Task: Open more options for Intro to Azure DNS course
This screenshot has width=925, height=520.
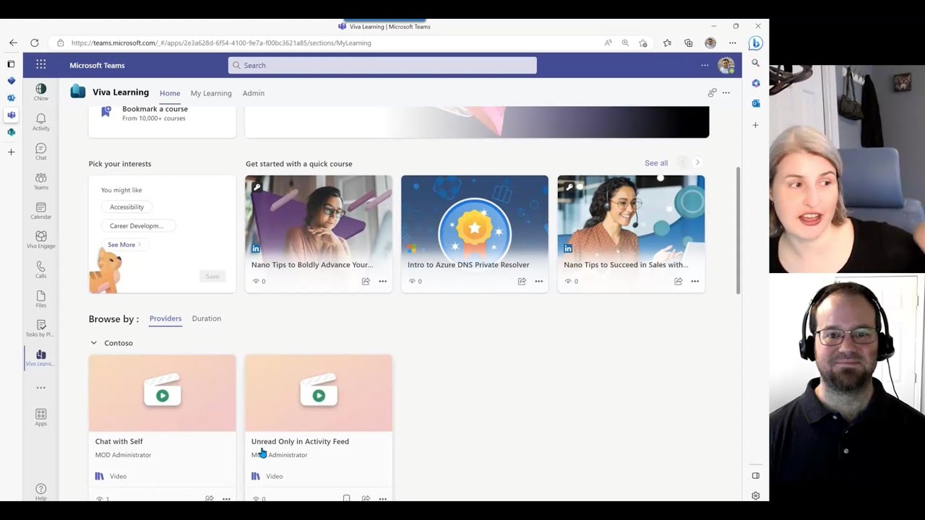Action: (x=538, y=281)
